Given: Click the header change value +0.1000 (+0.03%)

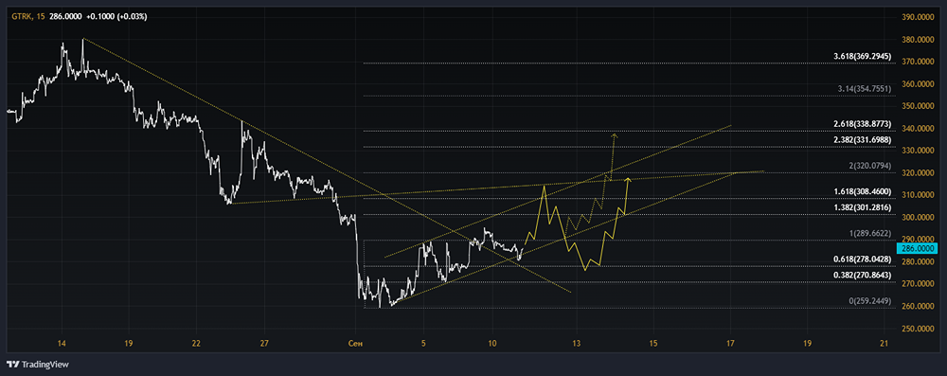Looking at the screenshot, I should coord(116,16).
